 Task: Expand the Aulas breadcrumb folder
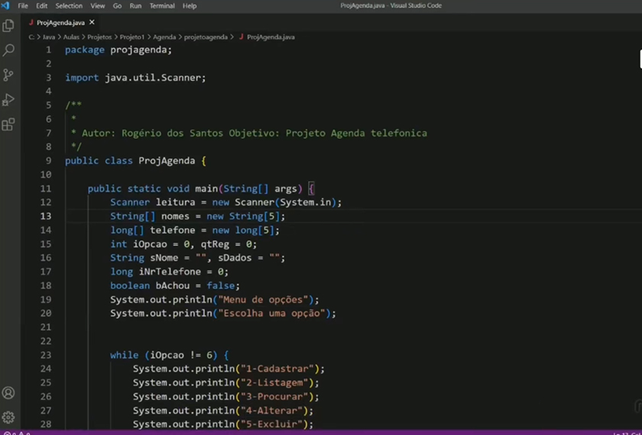71,37
